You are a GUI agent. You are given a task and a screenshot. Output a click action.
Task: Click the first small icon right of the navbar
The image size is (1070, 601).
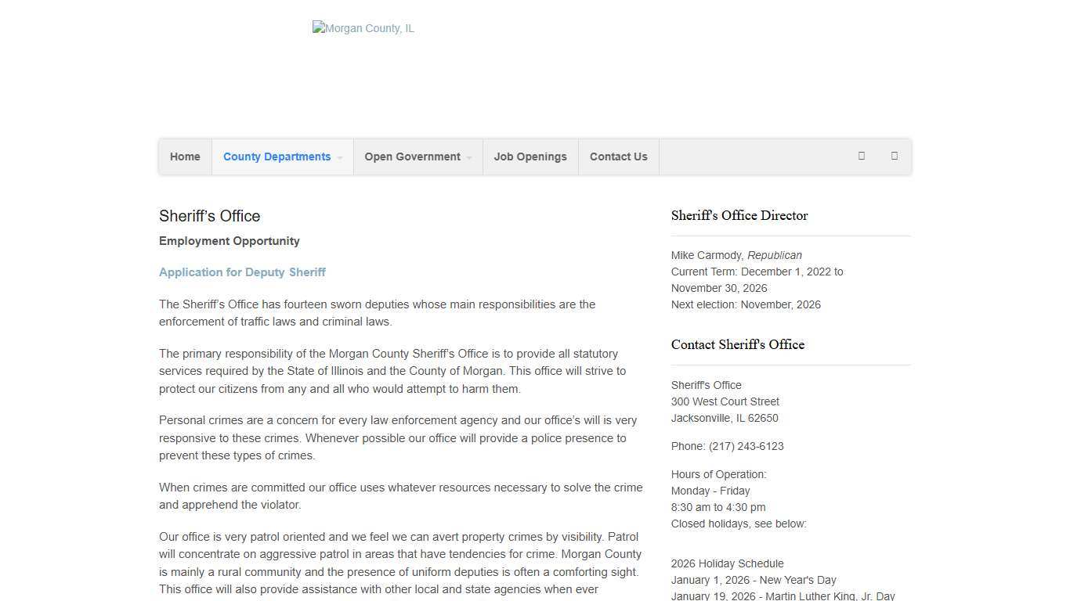(x=862, y=156)
